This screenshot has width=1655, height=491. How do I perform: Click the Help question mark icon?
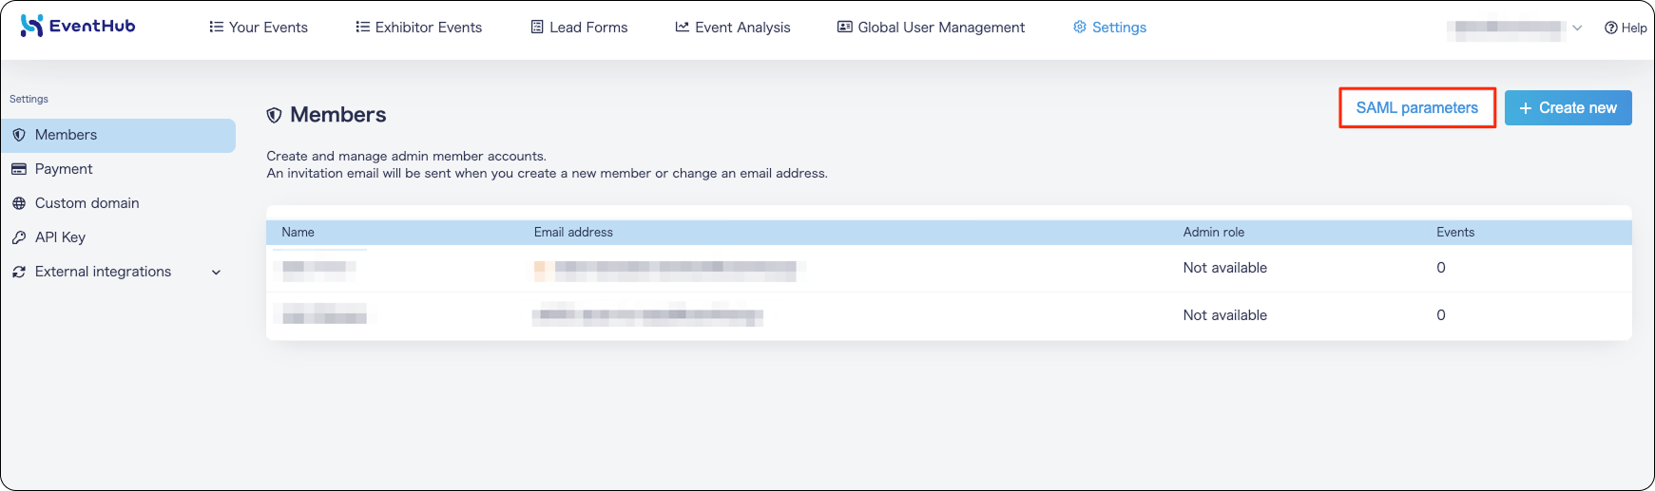coord(1611,28)
